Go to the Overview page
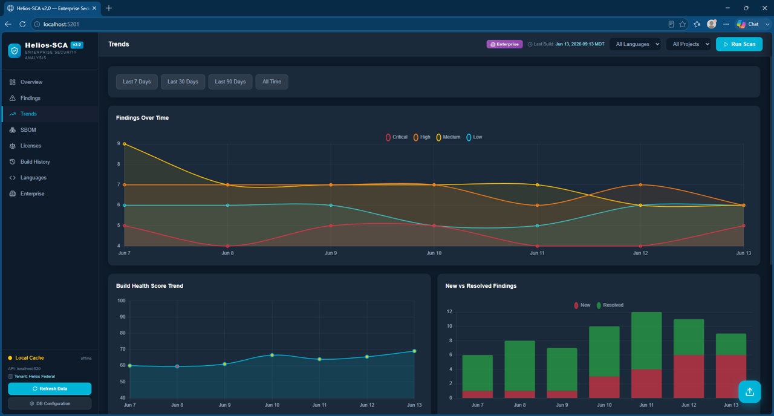 (50, 82)
